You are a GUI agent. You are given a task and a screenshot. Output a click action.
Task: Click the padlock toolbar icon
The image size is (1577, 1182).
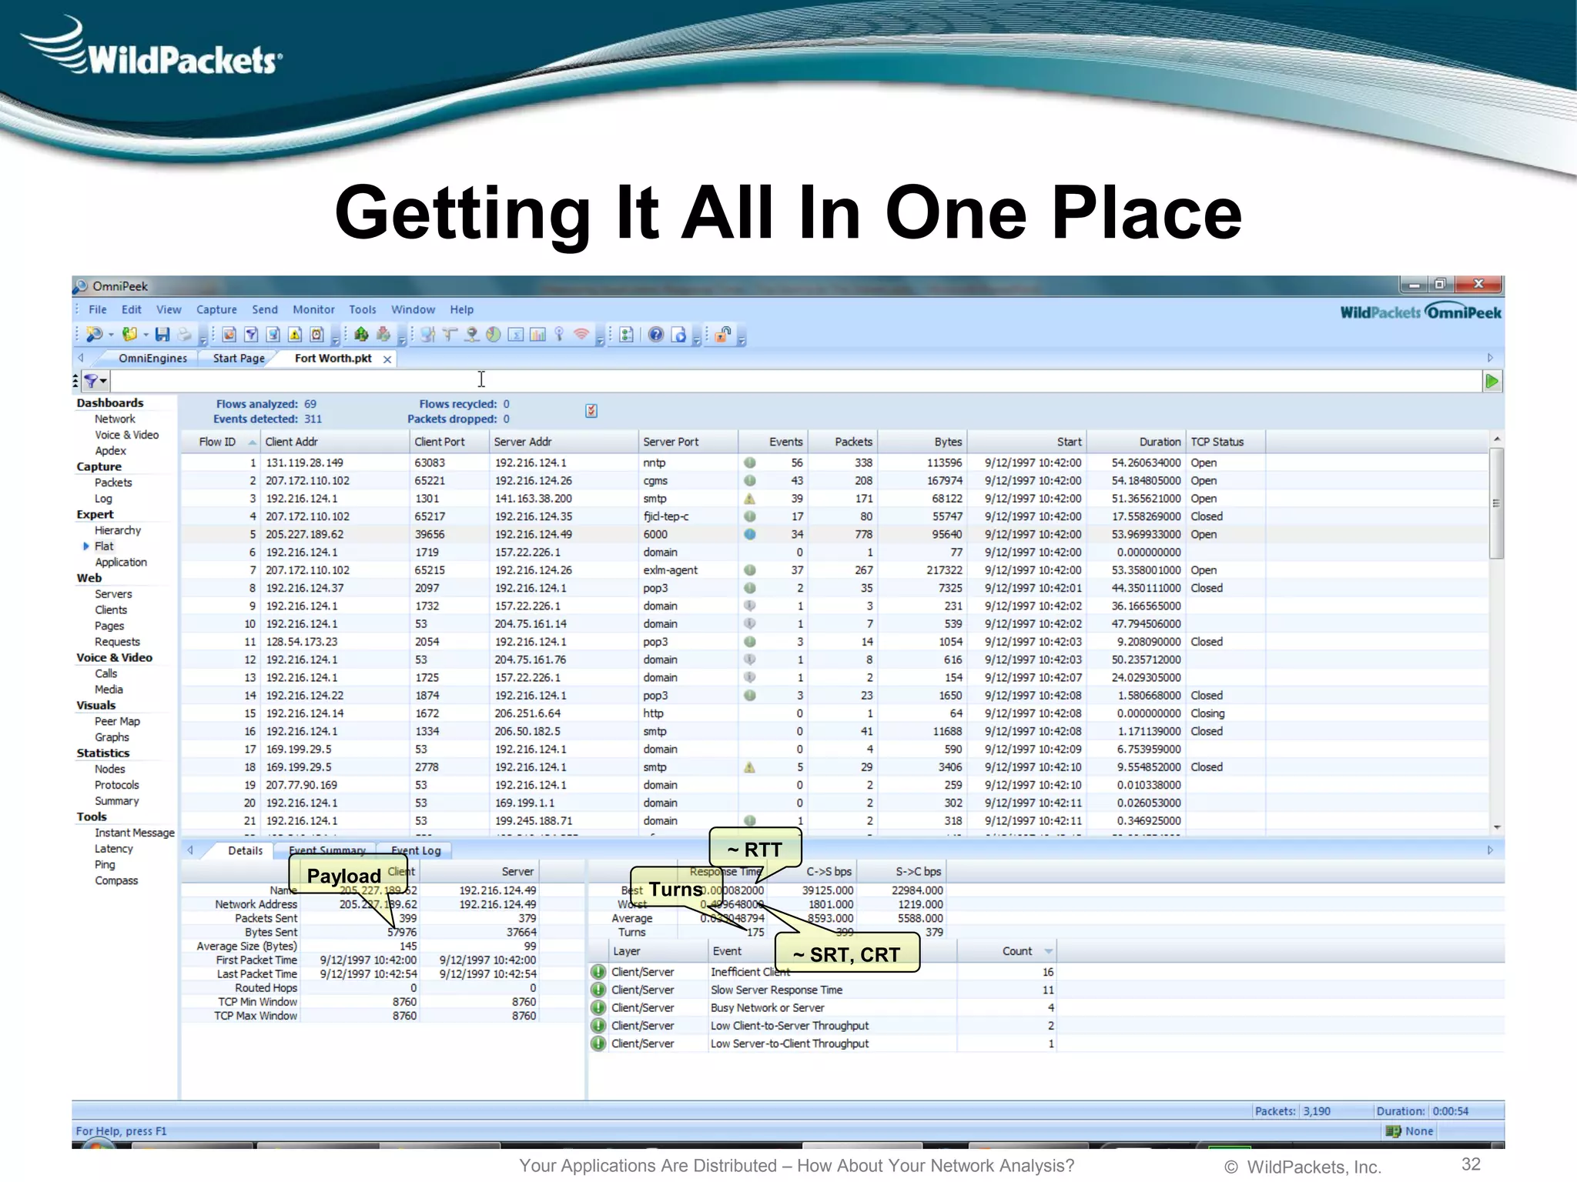coord(722,334)
